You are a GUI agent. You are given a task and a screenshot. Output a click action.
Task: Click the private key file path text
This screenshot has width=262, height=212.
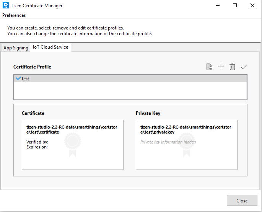pos(186,129)
